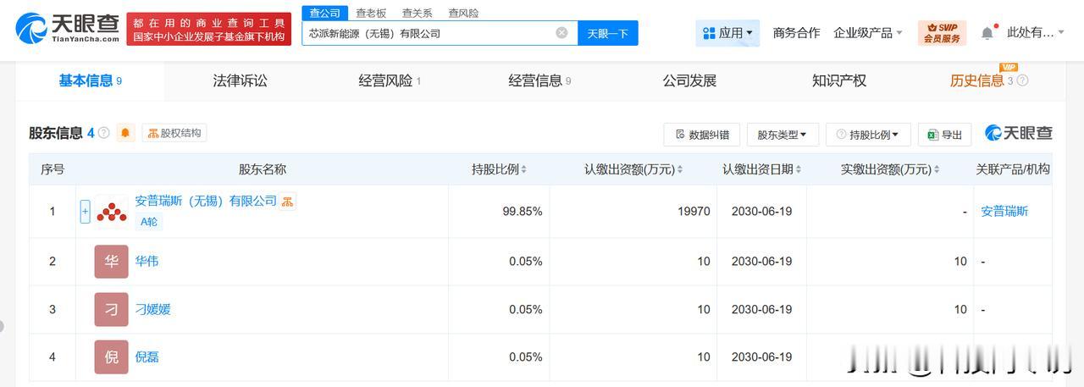Expand the 安普瑞斯 row with plus button
Screen dimensions: 1084x387
point(85,211)
